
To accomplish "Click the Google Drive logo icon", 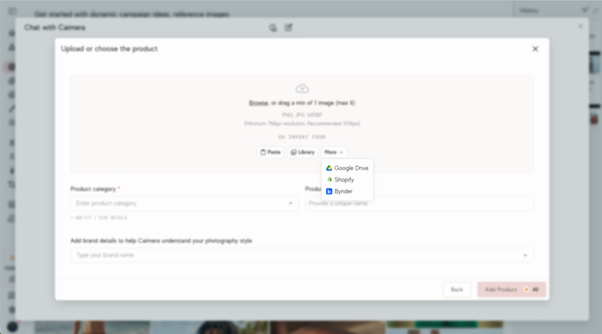I will click(329, 168).
